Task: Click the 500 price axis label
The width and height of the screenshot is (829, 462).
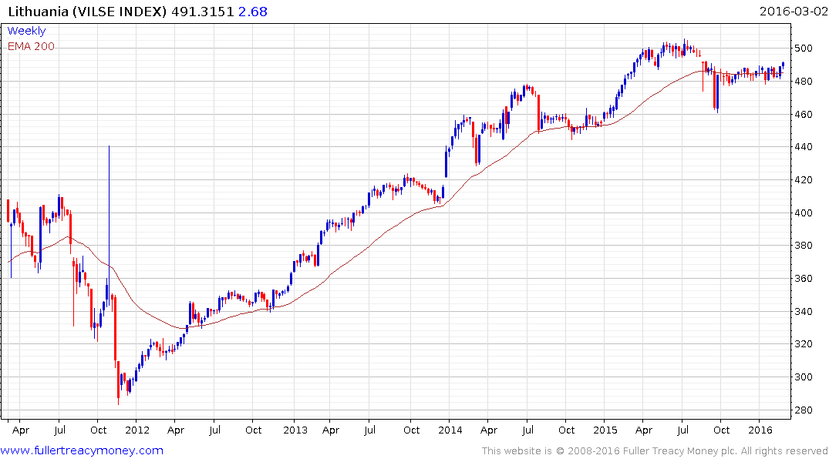Action: click(x=803, y=49)
